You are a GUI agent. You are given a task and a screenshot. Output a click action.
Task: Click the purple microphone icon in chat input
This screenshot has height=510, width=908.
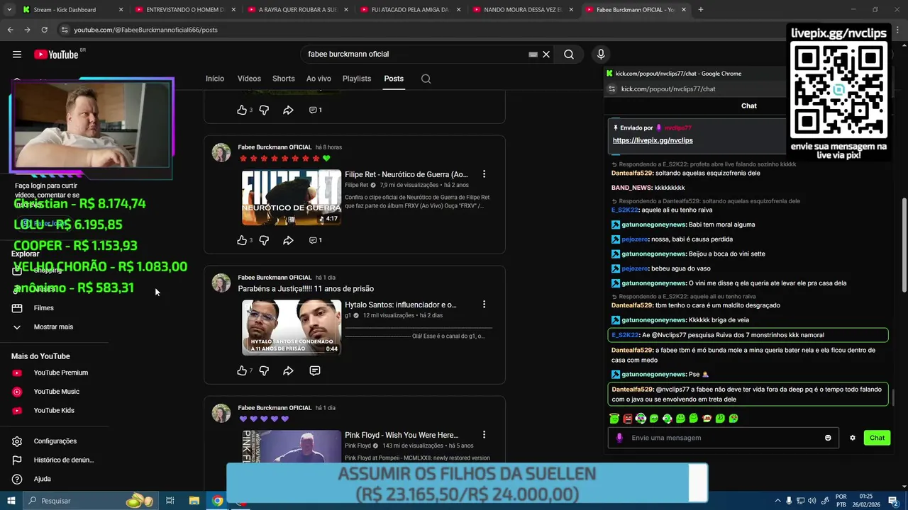click(x=619, y=438)
